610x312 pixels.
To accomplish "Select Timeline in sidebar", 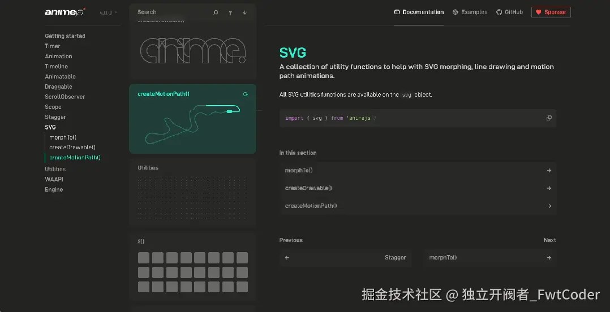I will (x=57, y=66).
